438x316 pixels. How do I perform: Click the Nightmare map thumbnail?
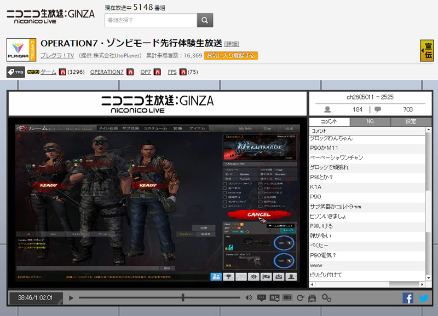[x=260, y=147]
